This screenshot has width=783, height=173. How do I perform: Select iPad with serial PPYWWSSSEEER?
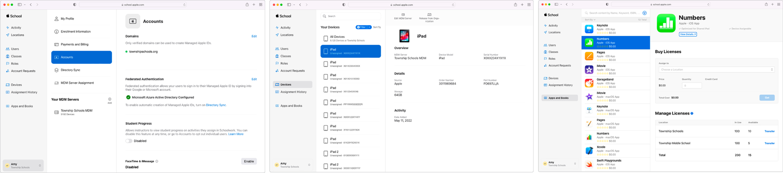[351, 103]
